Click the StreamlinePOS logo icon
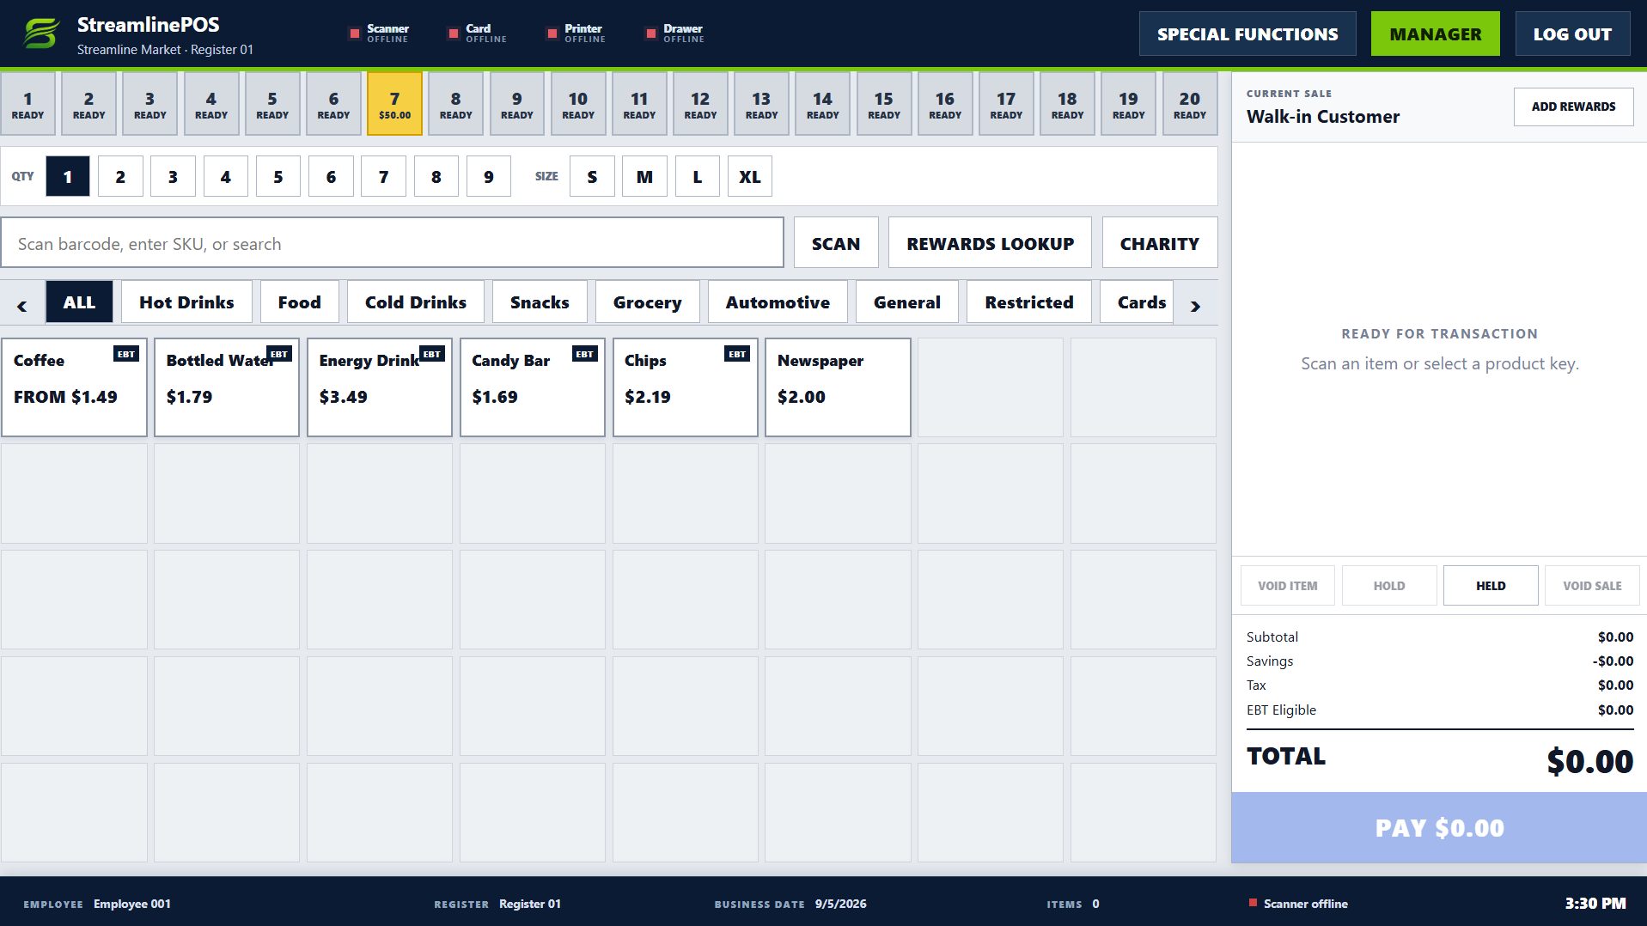 click(41, 34)
